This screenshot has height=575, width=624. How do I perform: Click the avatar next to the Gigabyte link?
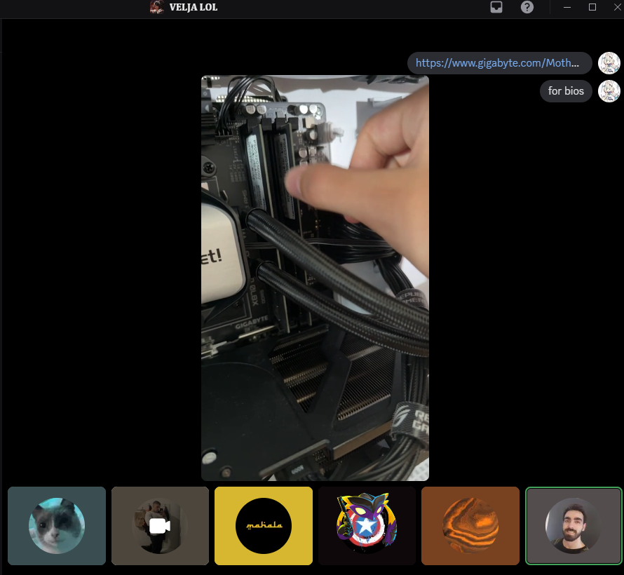pyautogui.click(x=609, y=63)
